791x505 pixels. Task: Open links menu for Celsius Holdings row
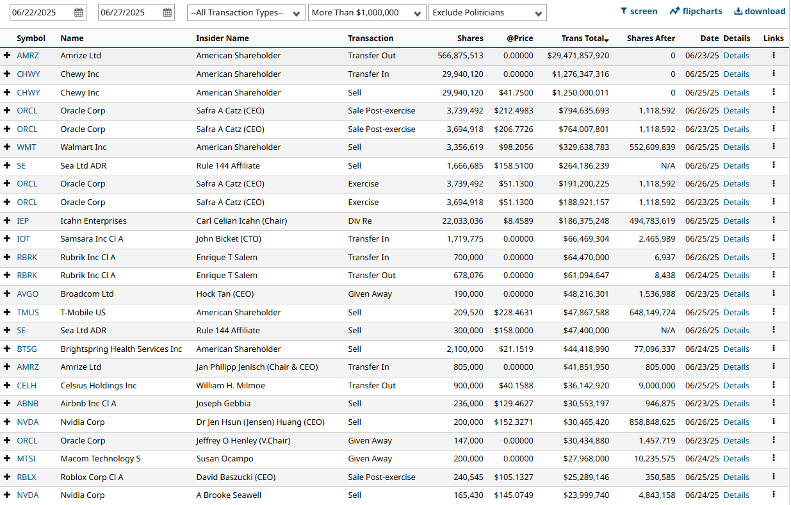click(x=774, y=385)
